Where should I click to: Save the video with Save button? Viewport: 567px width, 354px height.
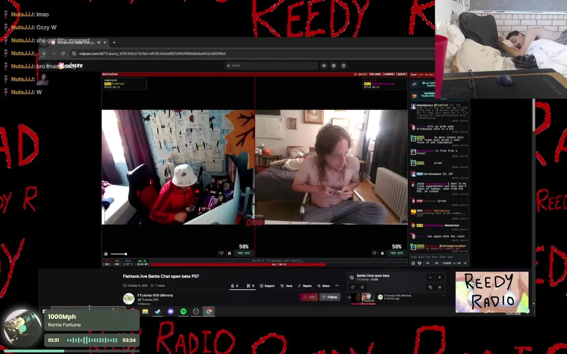(286, 286)
